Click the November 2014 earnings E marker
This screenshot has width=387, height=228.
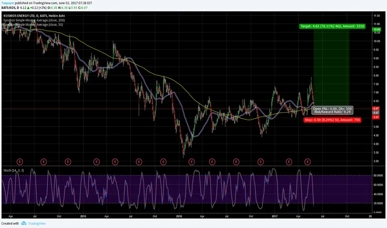68,162
